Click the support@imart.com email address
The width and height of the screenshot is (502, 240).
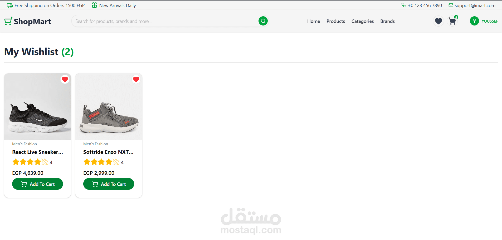tap(475, 6)
